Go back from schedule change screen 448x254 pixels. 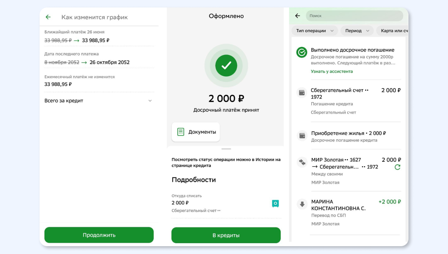coord(48,17)
